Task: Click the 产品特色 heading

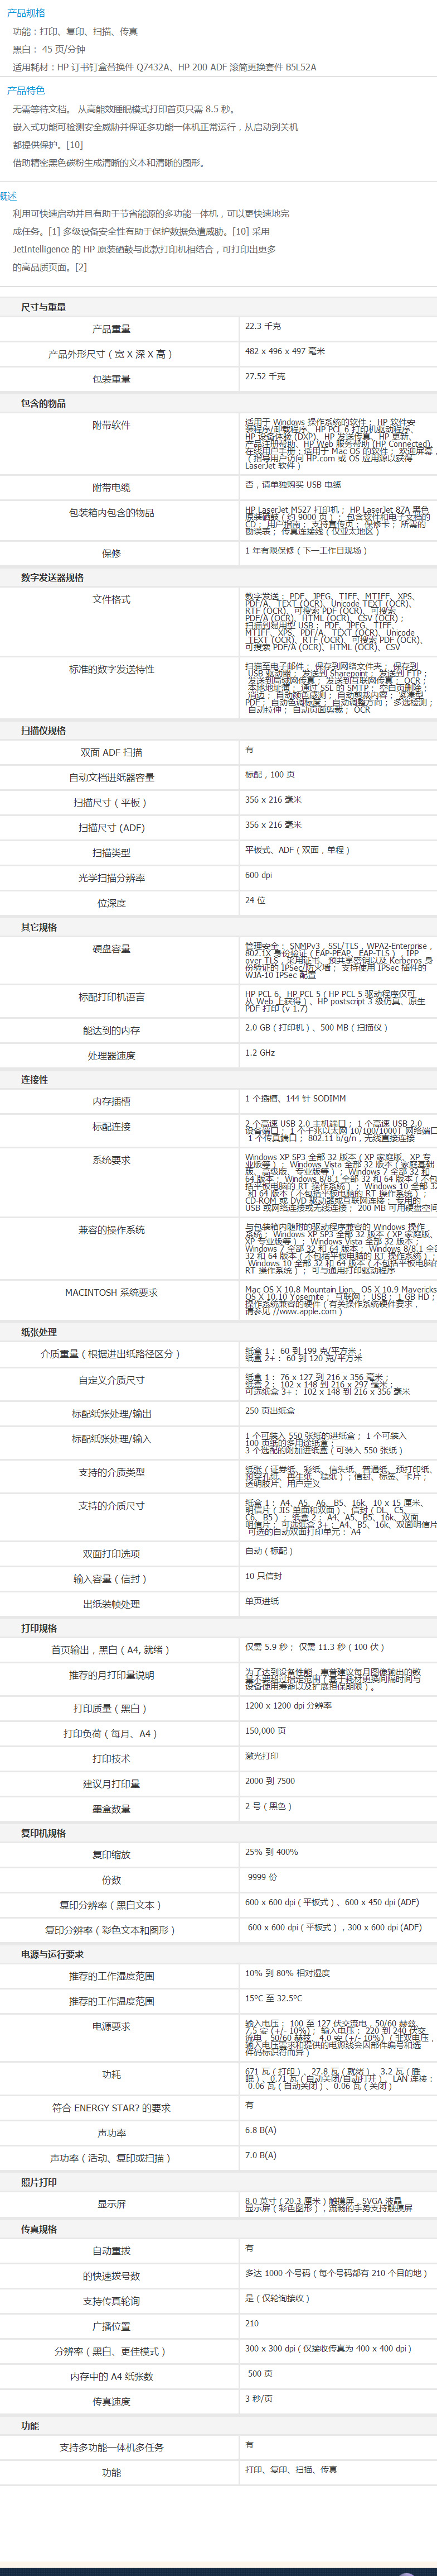Action: pyautogui.click(x=26, y=90)
